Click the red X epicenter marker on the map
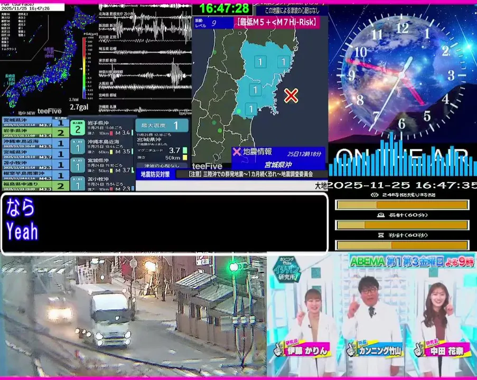 coord(291,96)
